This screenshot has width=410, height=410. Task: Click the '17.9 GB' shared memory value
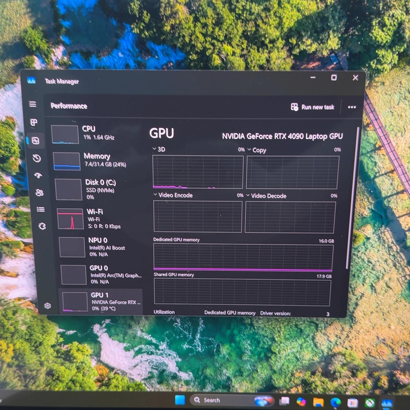pos(324,276)
